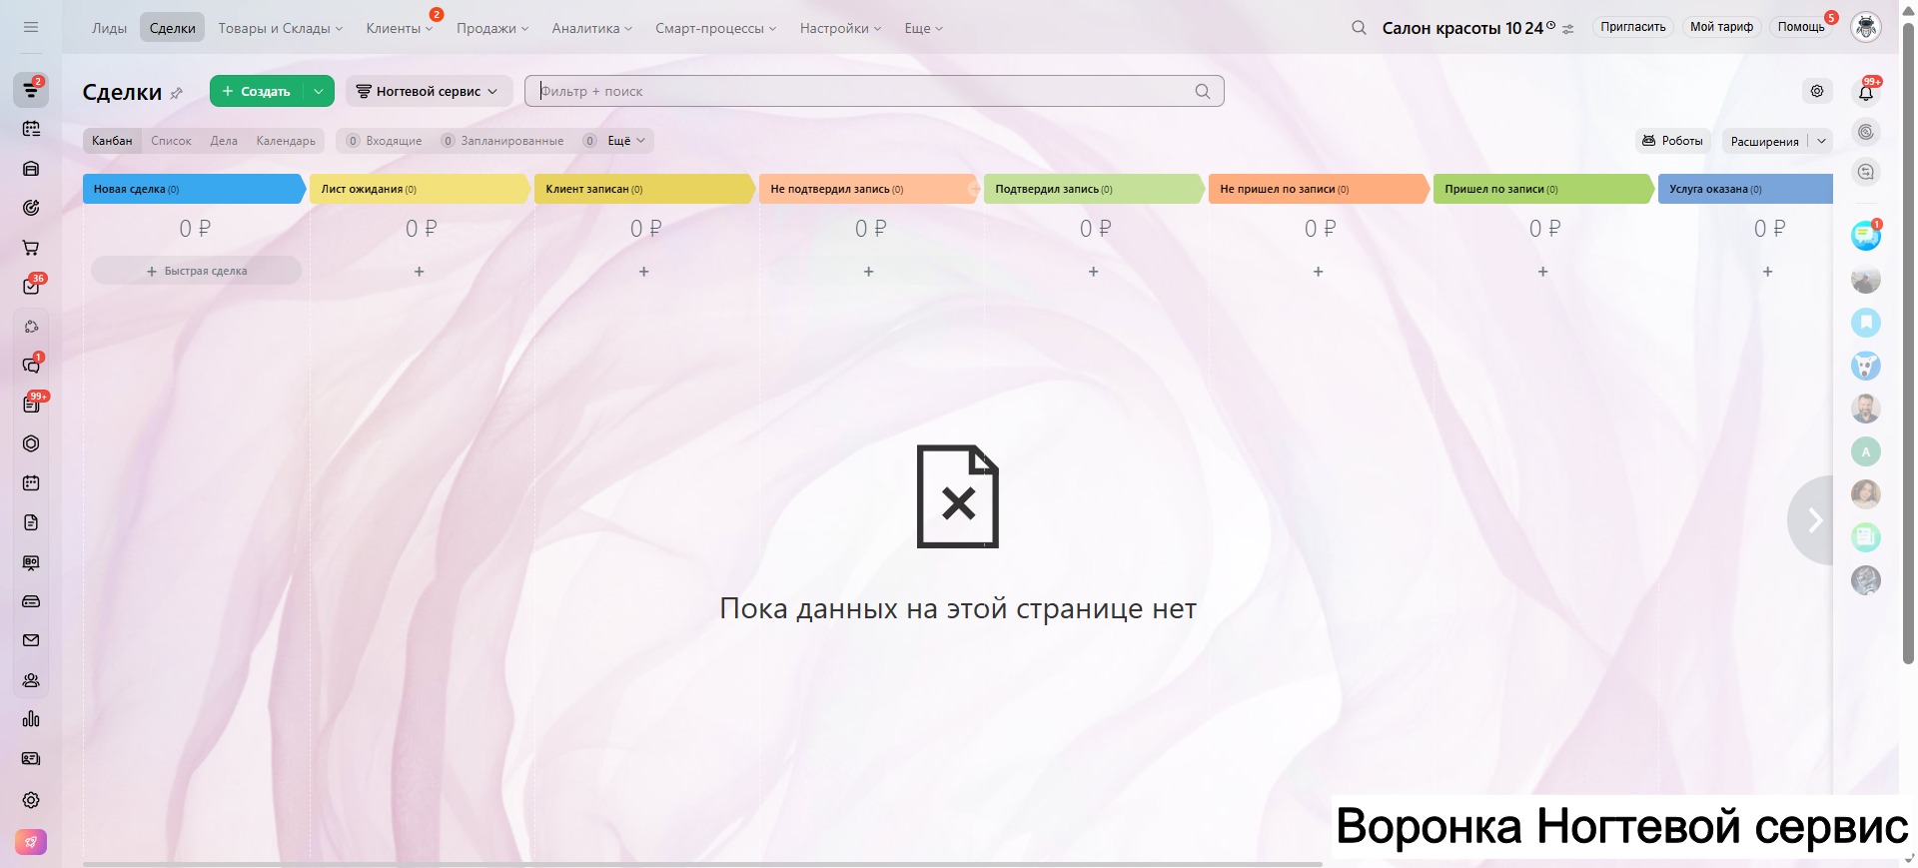Open the bookmark notes icon in right panel
The image size is (1918, 868).
click(x=1866, y=323)
